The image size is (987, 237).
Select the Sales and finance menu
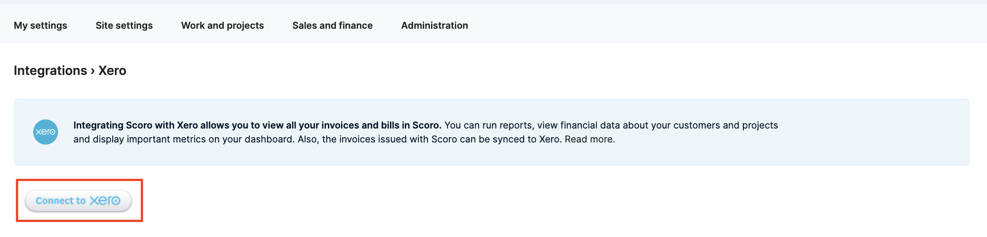tap(332, 26)
